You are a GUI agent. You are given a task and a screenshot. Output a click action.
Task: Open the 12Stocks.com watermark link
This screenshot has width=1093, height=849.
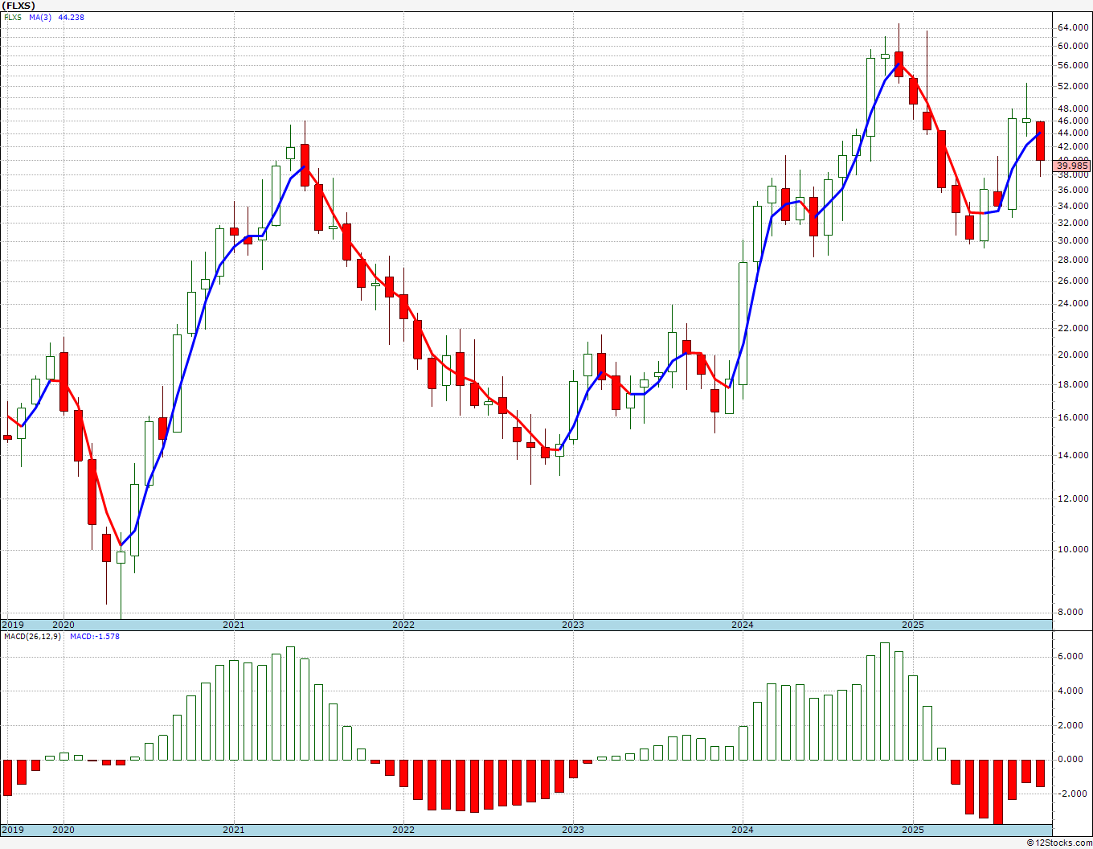click(1059, 843)
